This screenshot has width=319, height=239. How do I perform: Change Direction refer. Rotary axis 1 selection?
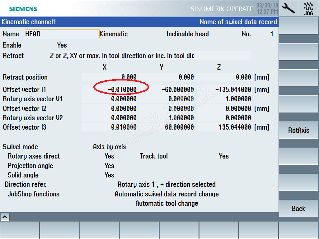[x=167, y=184]
